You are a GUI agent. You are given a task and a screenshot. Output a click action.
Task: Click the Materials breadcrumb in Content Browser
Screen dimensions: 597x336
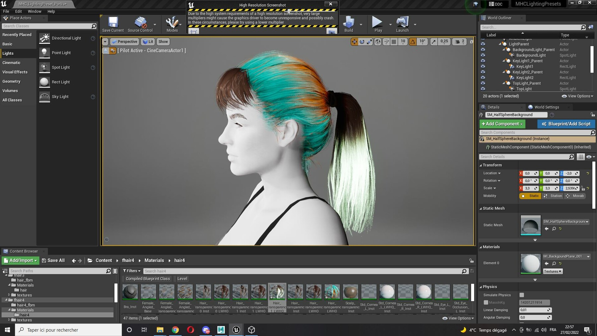pos(154,260)
